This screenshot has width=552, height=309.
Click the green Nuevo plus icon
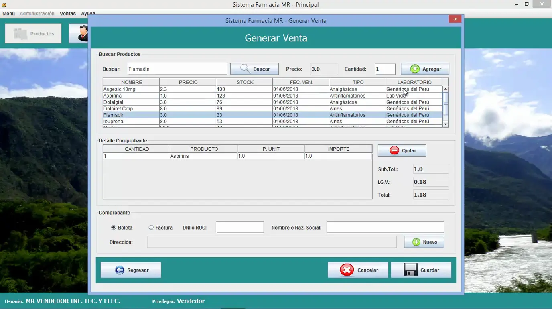416,242
